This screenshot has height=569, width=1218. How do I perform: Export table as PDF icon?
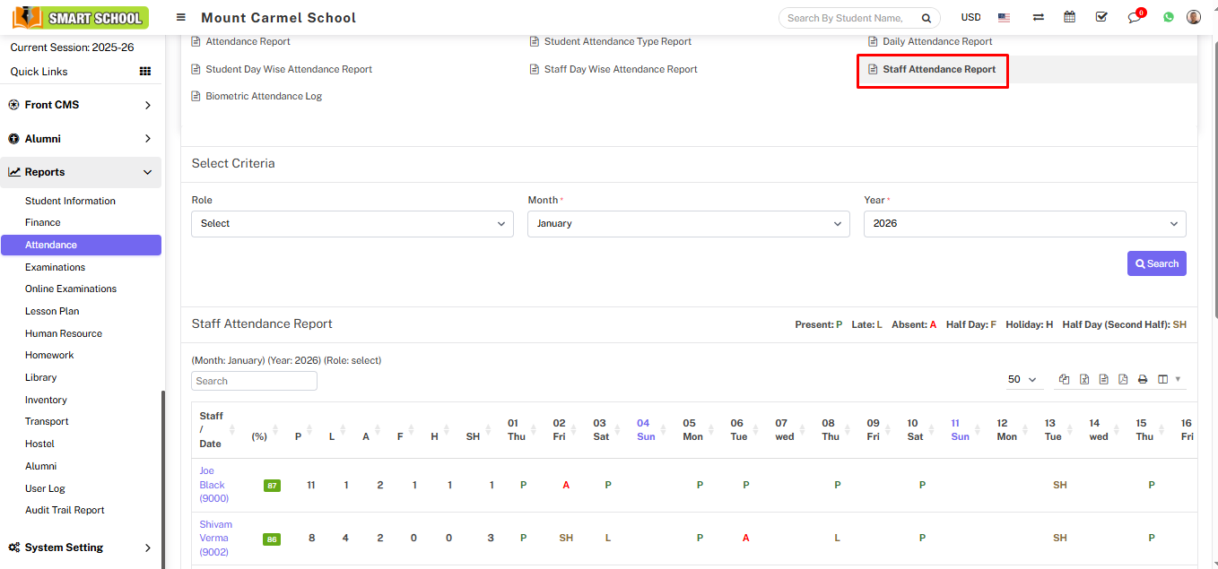(x=1123, y=380)
